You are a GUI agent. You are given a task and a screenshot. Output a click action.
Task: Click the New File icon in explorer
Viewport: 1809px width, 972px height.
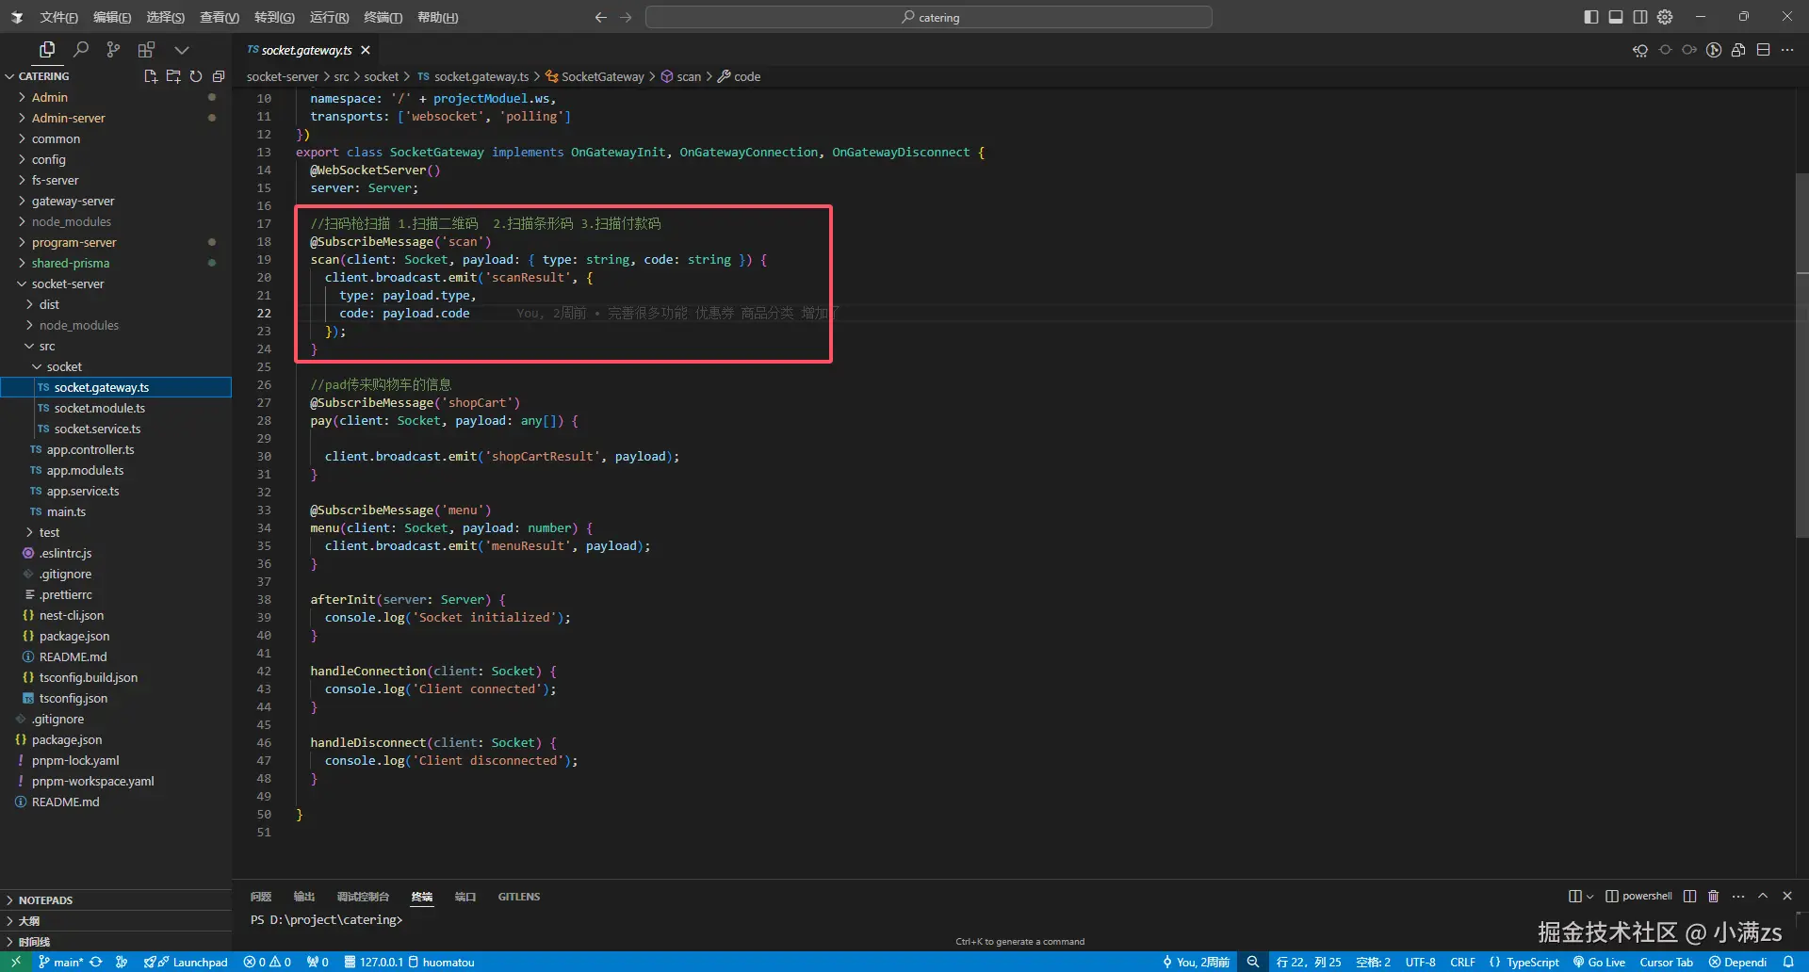pos(150,76)
